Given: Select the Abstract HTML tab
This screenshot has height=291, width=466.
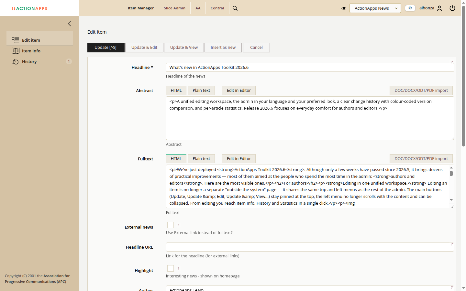Looking at the screenshot, I should (x=176, y=91).
